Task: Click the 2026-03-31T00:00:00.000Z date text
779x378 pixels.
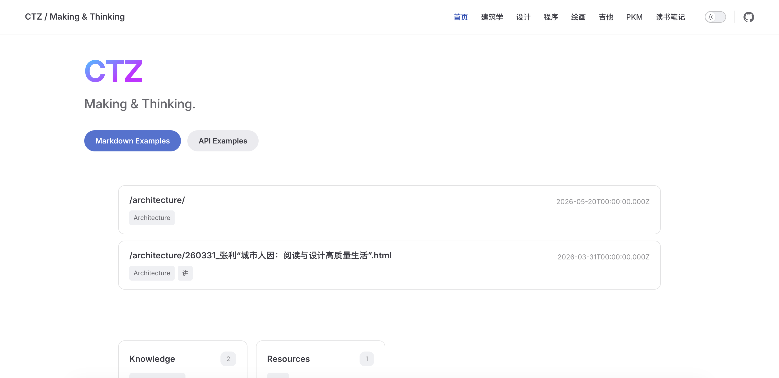Action: 603,257
